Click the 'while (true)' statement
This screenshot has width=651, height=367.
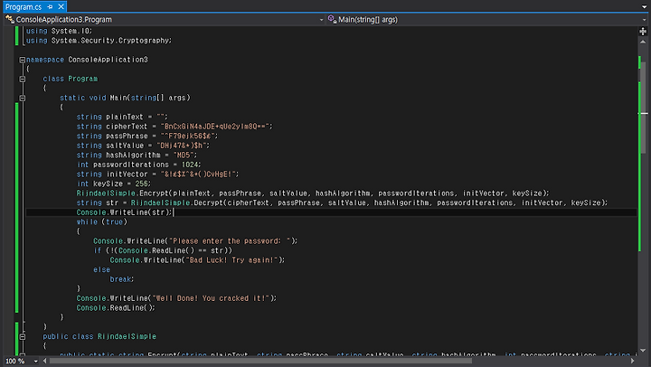coord(101,222)
